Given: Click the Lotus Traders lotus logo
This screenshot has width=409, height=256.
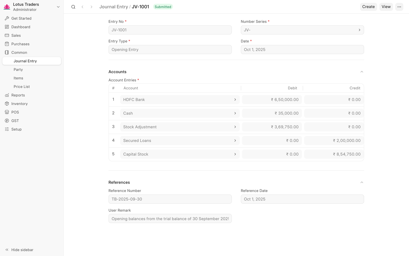Looking at the screenshot, I should coord(7,7).
